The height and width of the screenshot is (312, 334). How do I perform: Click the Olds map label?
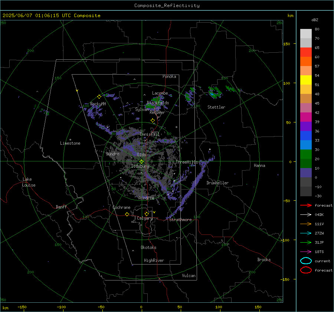(141, 155)
